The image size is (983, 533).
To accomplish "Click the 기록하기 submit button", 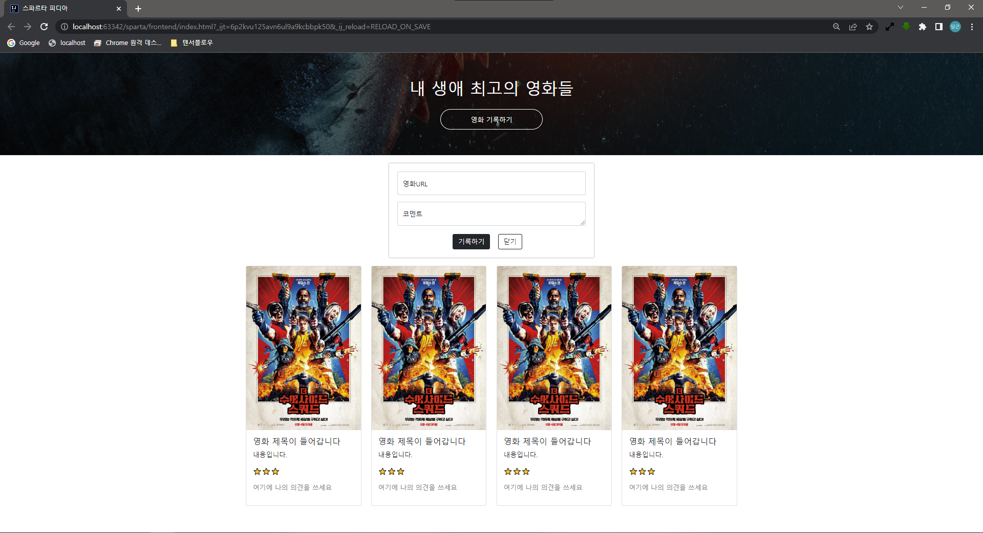I will (x=471, y=242).
